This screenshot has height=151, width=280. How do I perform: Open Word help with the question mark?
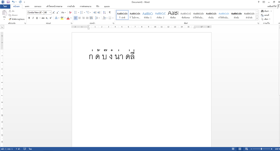258,2
